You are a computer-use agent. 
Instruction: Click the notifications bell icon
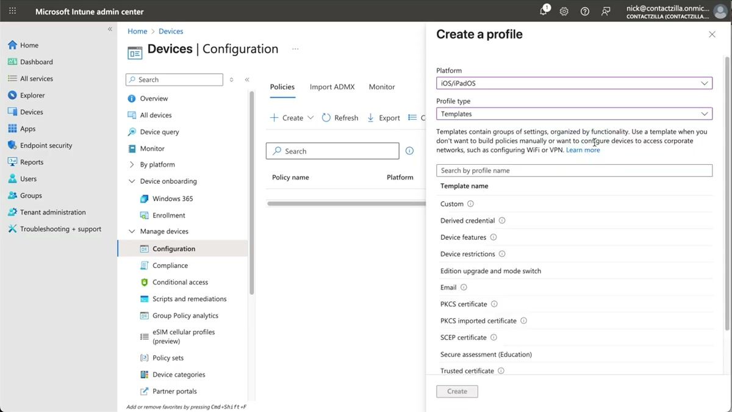pyautogui.click(x=543, y=10)
